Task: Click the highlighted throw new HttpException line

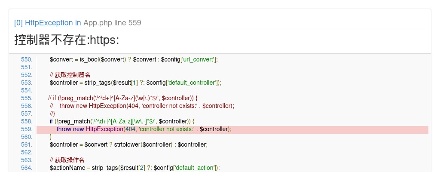Action: 144,129
